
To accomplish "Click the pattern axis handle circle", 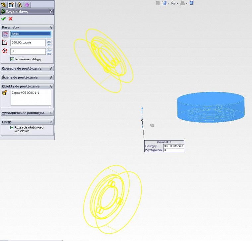I will [x=142, y=120].
